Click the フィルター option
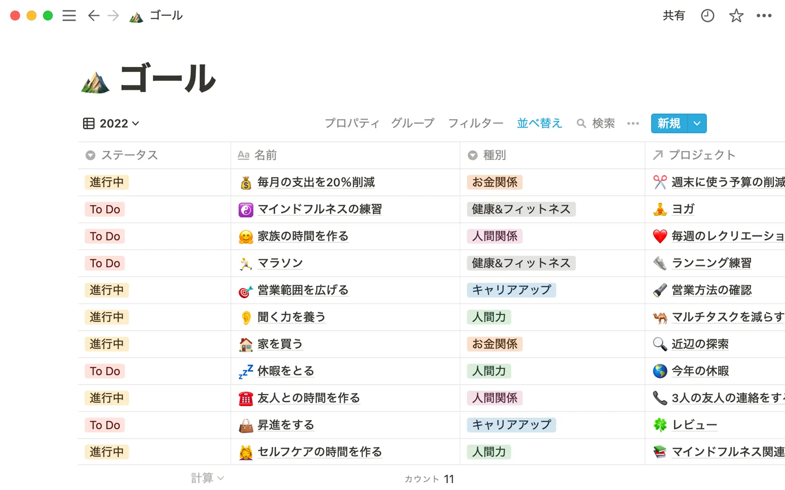This screenshot has height=490, width=785. coord(475,123)
